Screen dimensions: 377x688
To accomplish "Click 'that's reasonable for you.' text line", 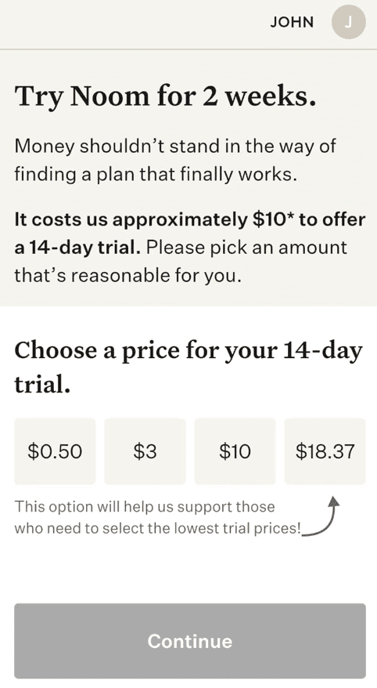I will pyautogui.click(x=127, y=276).
